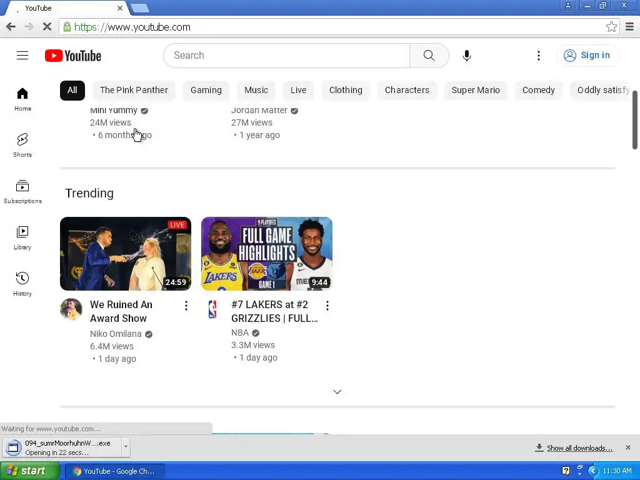Select the Music filter chip

(256, 90)
